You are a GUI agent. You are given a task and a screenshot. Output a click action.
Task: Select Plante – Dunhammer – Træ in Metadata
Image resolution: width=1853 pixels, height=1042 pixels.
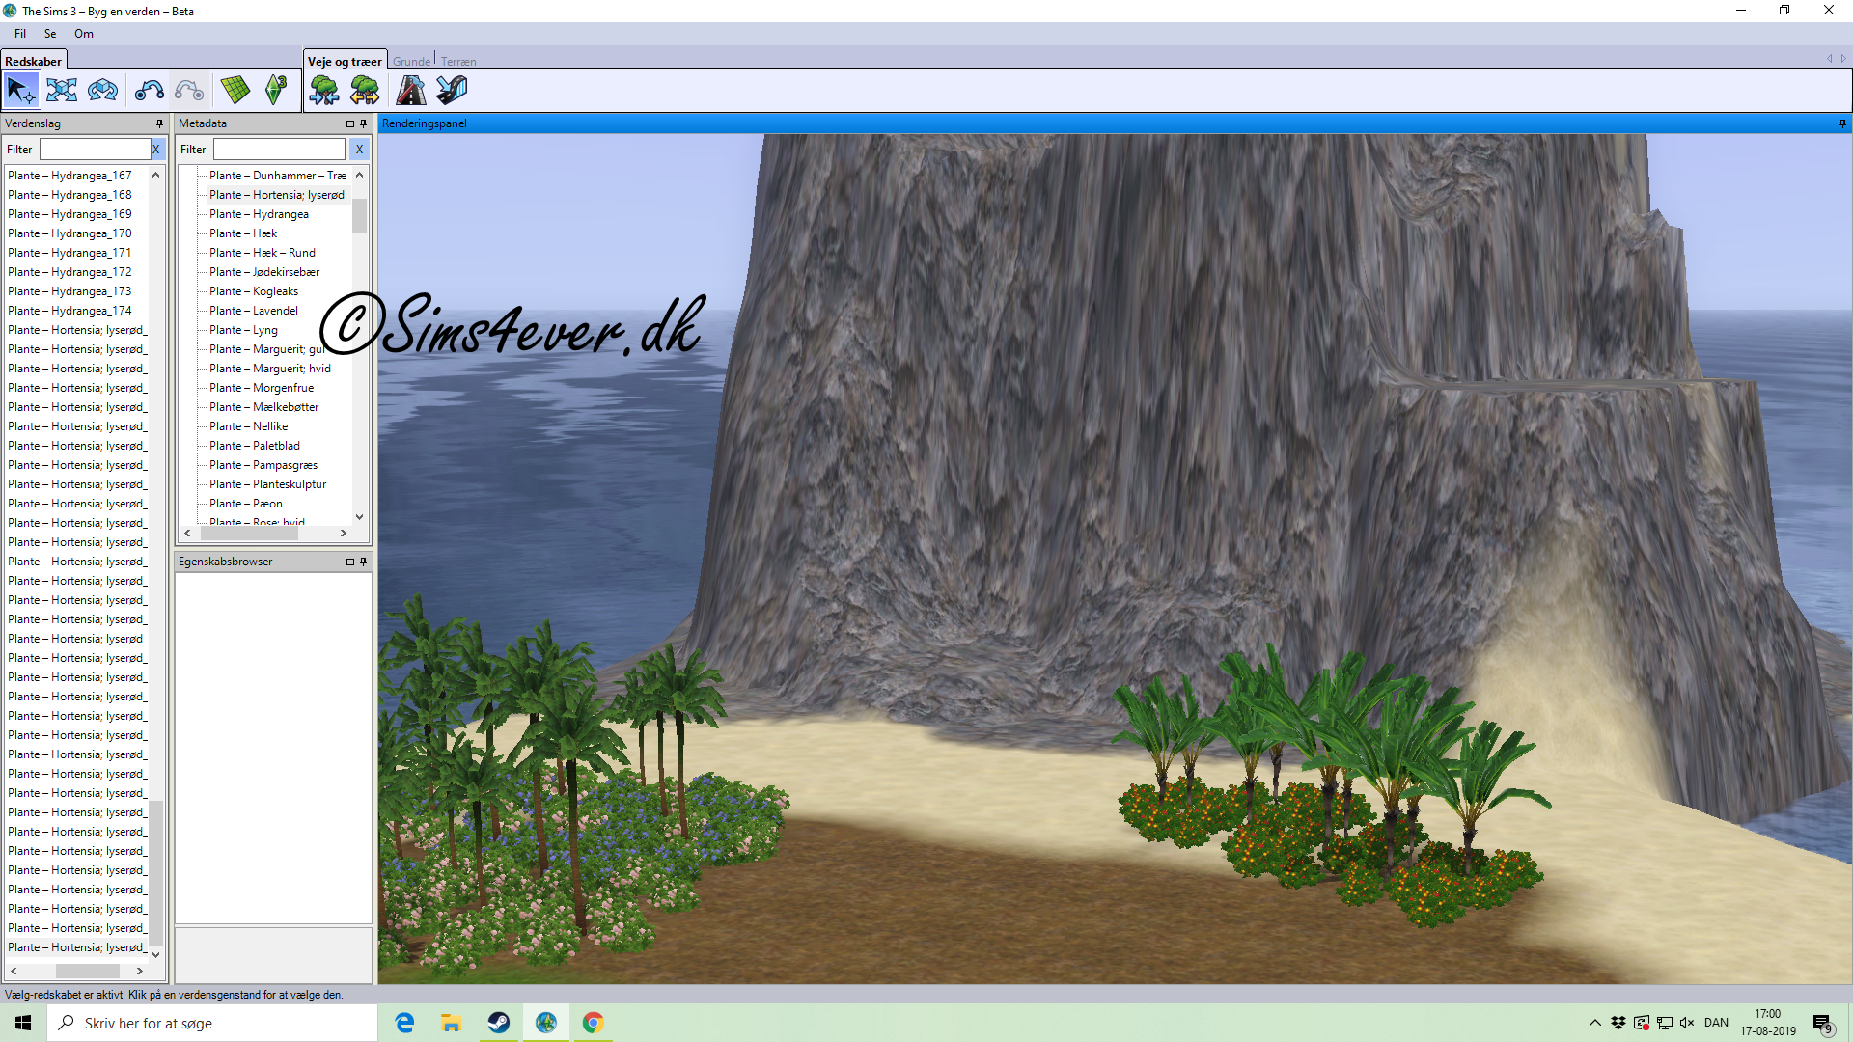278,176
